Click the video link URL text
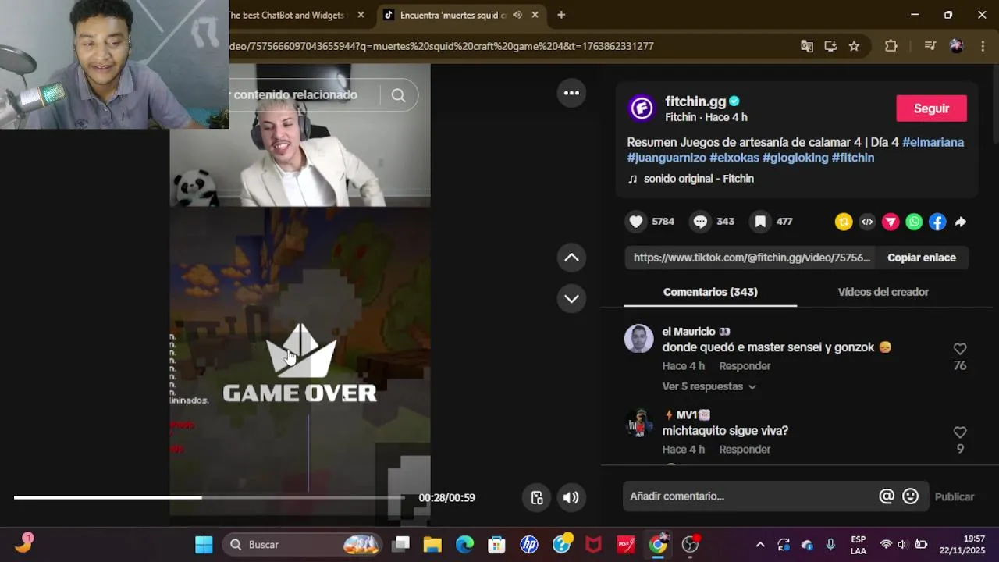The height and width of the screenshot is (562, 999). 751,258
